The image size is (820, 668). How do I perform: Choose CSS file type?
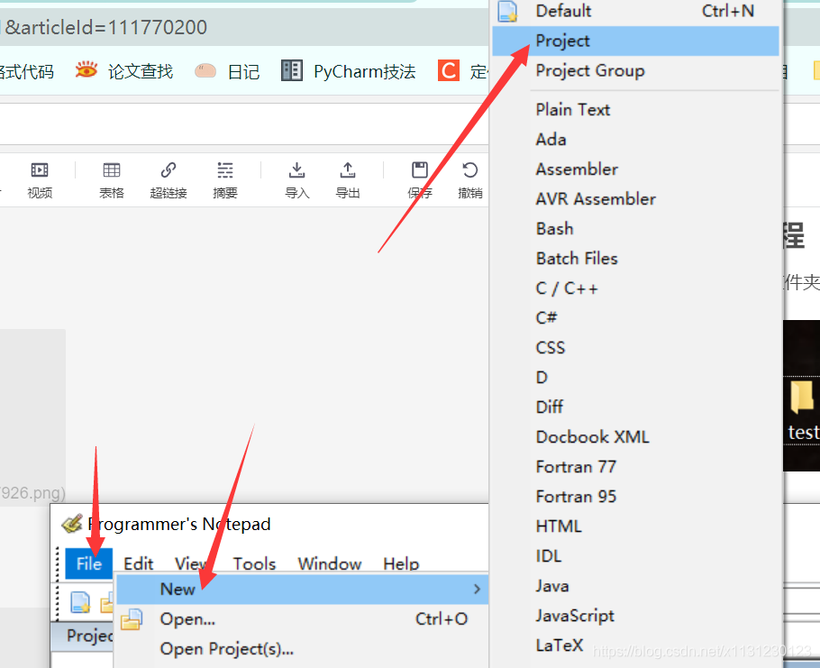pyautogui.click(x=635, y=347)
